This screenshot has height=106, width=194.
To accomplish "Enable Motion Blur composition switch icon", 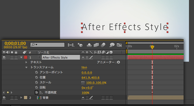I will click(103, 45).
